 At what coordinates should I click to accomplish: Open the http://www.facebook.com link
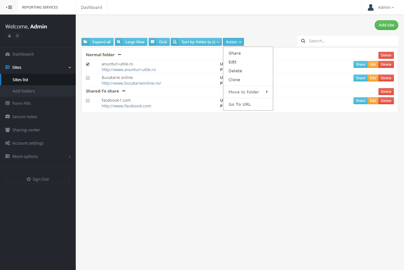coord(126,106)
